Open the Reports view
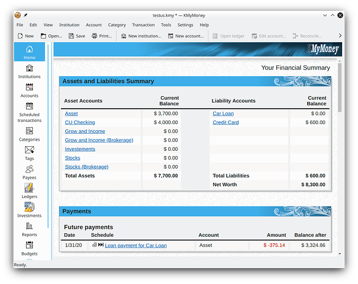 tap(29, 229)
